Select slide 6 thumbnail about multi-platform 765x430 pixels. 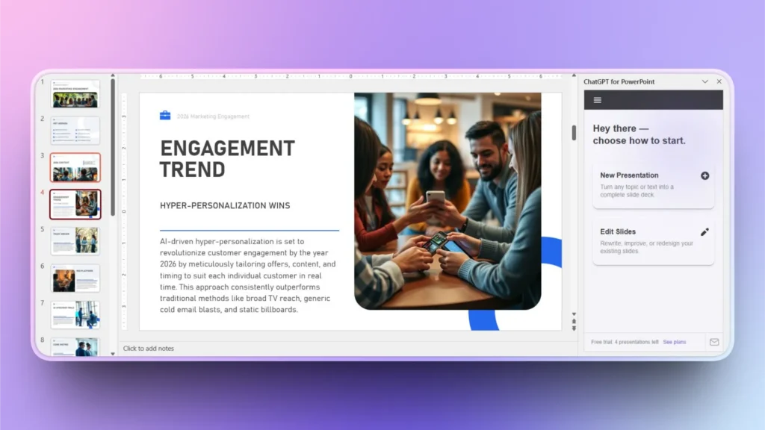coord(75,278)
